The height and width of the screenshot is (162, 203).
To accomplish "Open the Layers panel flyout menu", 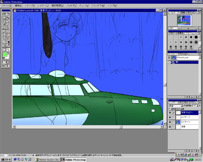I will [x=200, y=103].
